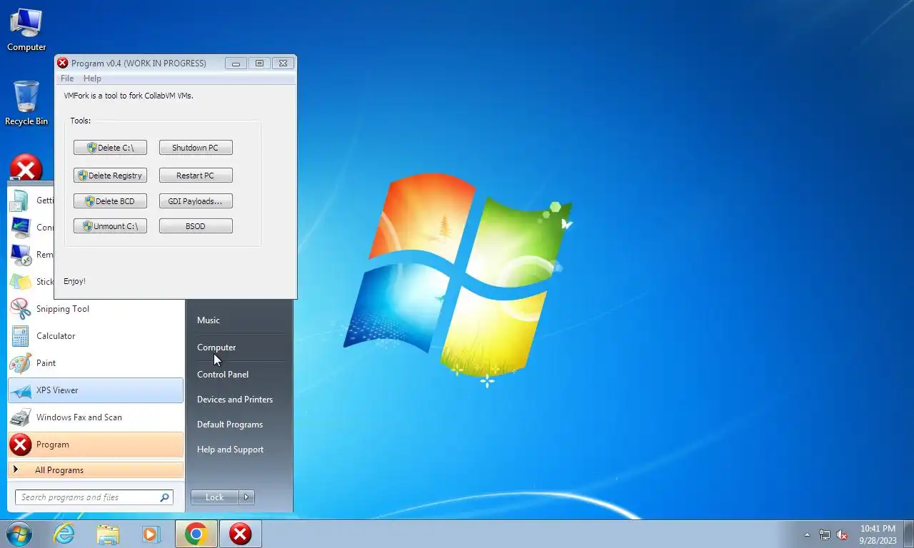Click the VMFork description text

(129, 96)
